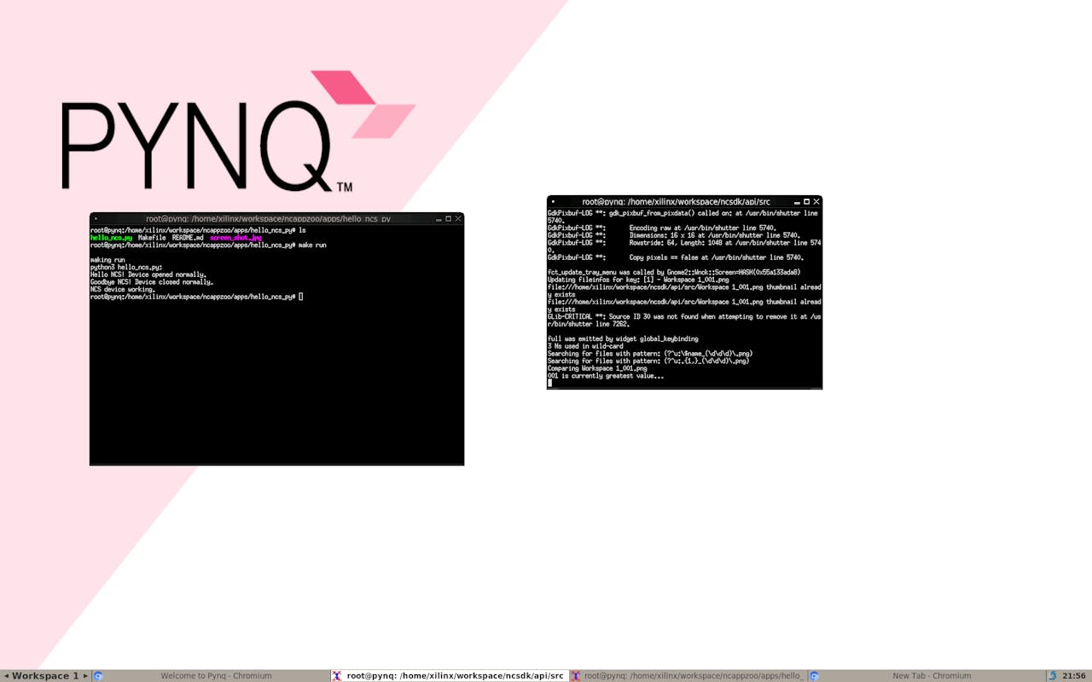Click README.md in the ls output
The height and width of the screenshot is (682, 1092).
click(x=188, y=238)
